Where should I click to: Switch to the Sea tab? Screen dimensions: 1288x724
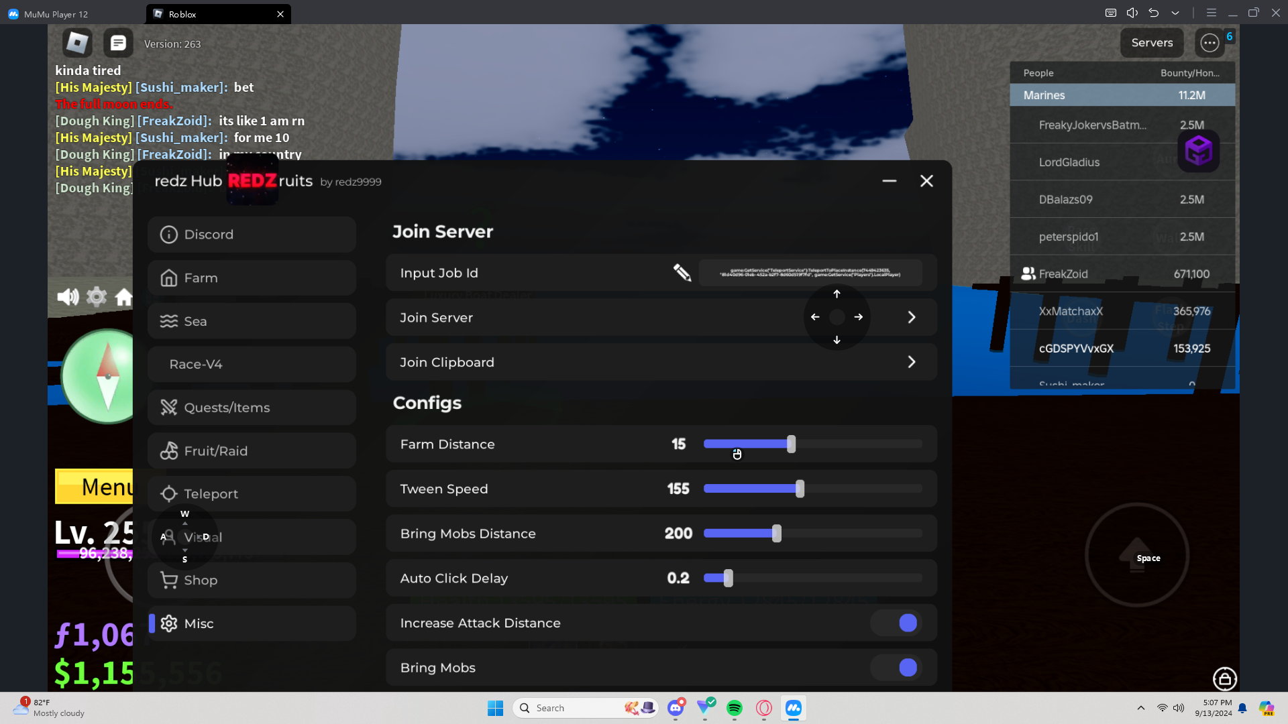click(252, 321)
